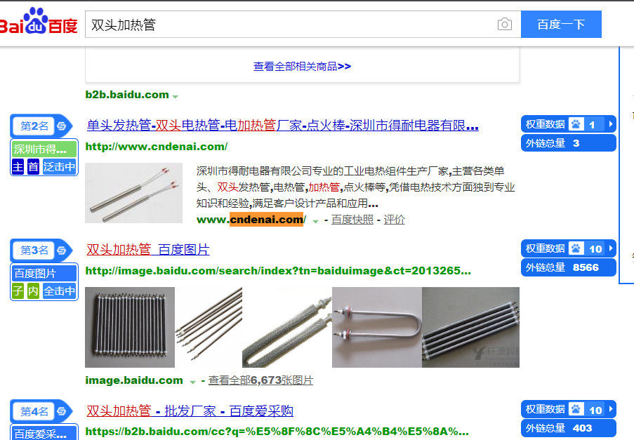Open the fifth thumbnail of dark parallel heating tubes
Screen dimensions: 634x440
[470, 327]
